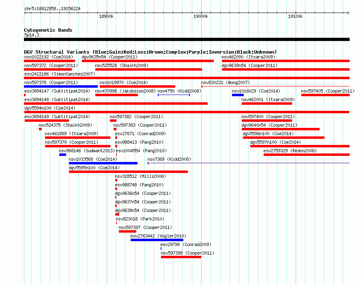Image resolution: width=361 pixels, height=285 pixels.
Task: Open esv3894149 (Suktitipat2014) variant
Action: pyautogui.click(x=57, y=117)
